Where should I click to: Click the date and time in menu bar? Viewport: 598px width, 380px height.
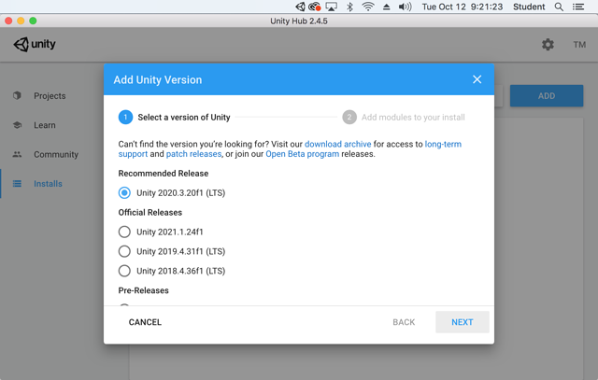(463, 7)
